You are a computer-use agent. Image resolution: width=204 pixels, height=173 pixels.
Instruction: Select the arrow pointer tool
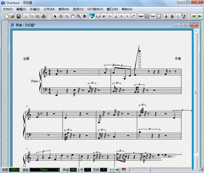coord(55,16)
